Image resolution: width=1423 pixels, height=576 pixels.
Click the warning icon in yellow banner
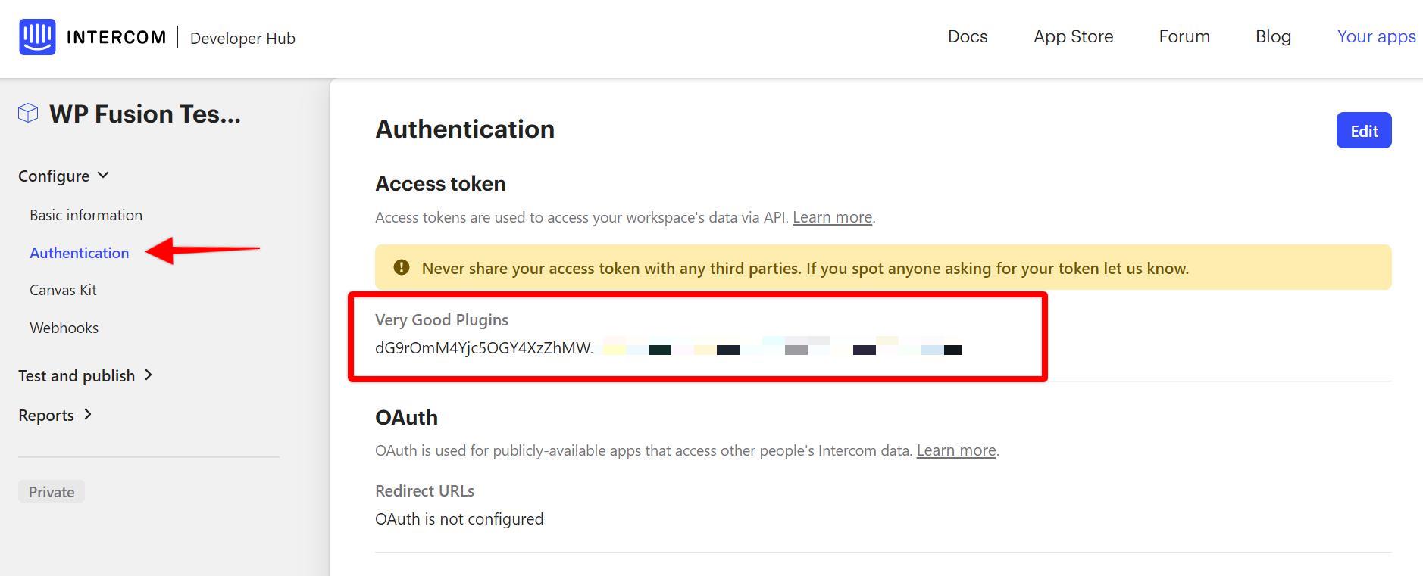(402, 267)
